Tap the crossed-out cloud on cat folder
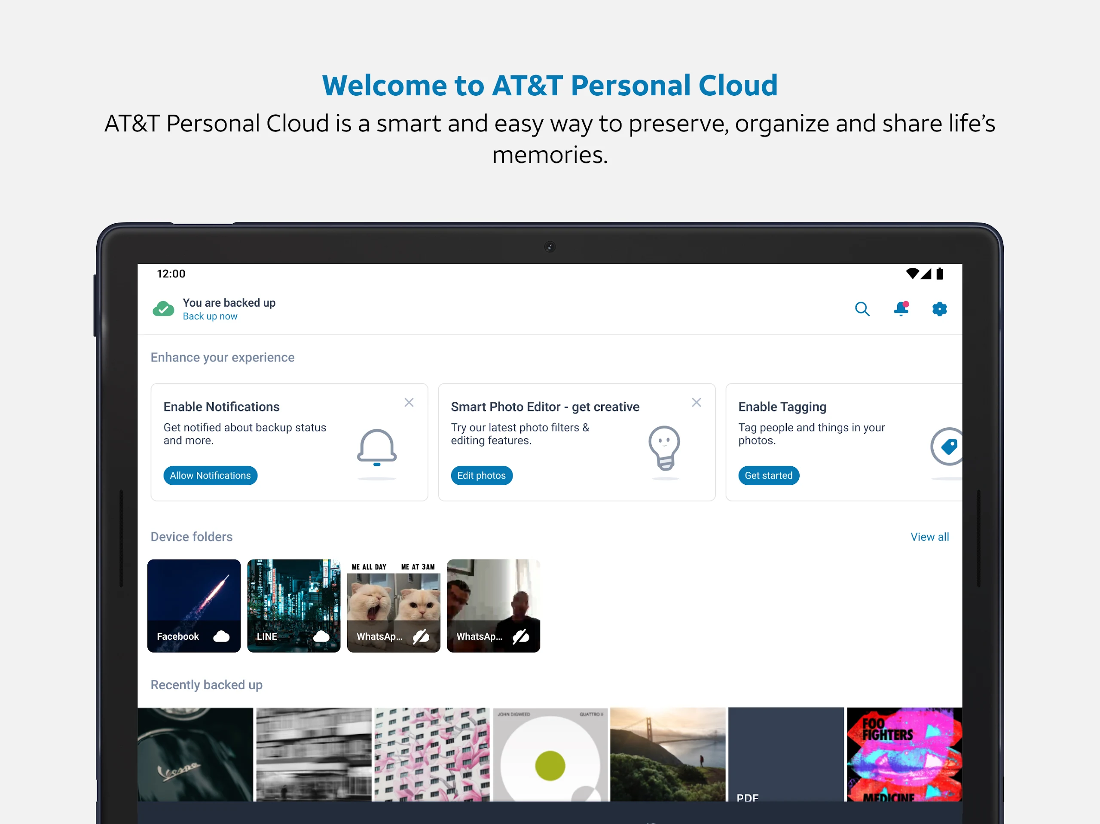The image size is (1100, 824). [421, 637]
